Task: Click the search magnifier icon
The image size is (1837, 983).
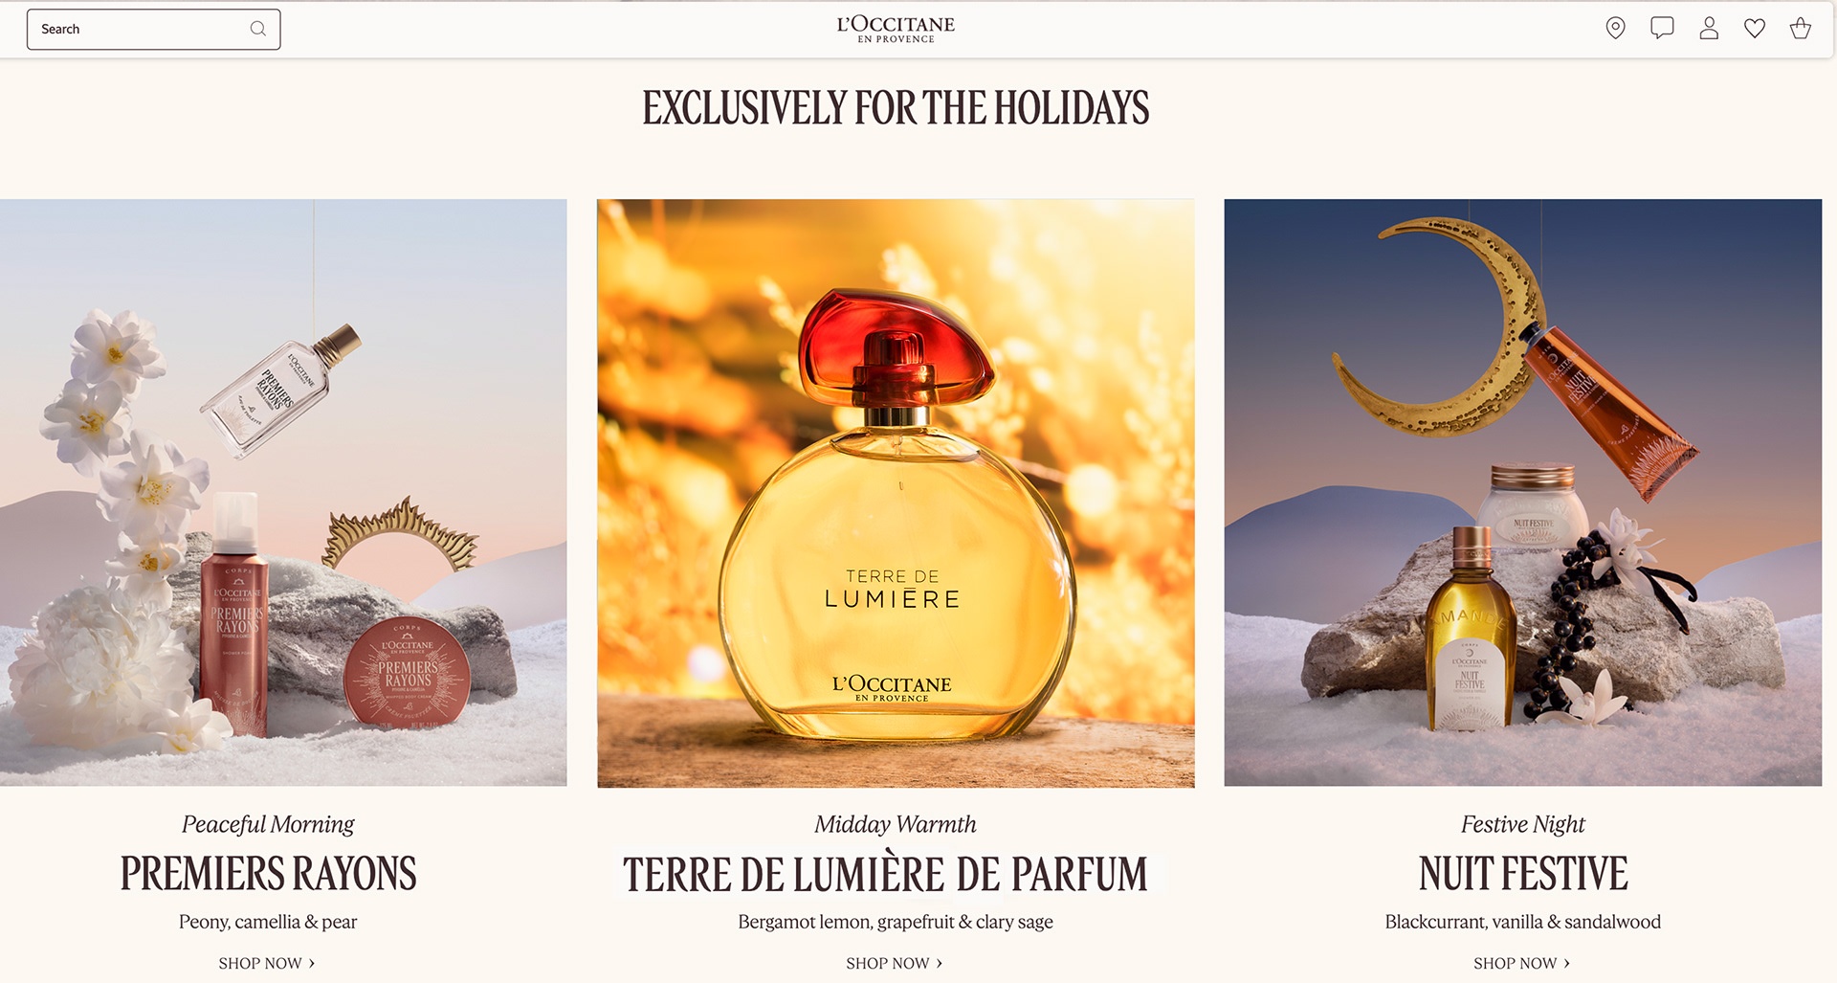Action: 258,29
